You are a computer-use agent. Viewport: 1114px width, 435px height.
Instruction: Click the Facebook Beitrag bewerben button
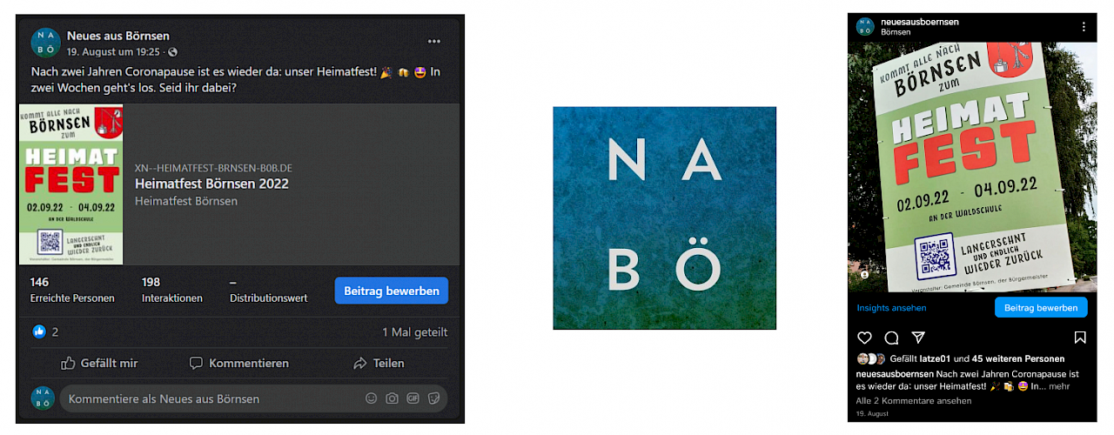point(392,291)
